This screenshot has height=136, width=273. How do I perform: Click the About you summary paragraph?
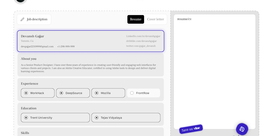[89, 68]
